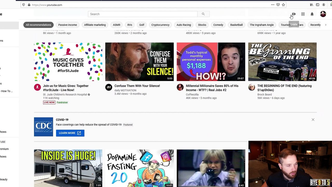Open the Firefox Library icon
The image size is (332, 187).
click(312, 5)
